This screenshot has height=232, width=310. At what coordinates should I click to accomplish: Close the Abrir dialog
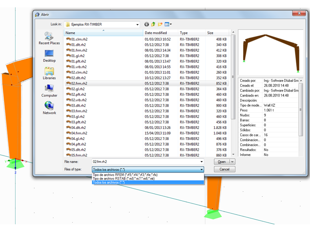tap(299, 13)
